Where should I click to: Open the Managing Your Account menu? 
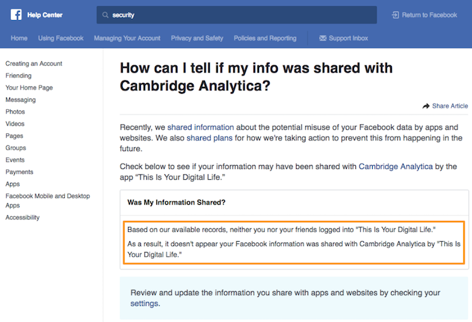point(127,38)
